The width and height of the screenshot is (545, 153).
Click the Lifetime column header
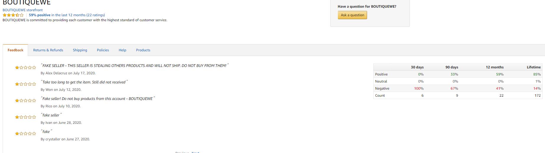pos(533,67)
